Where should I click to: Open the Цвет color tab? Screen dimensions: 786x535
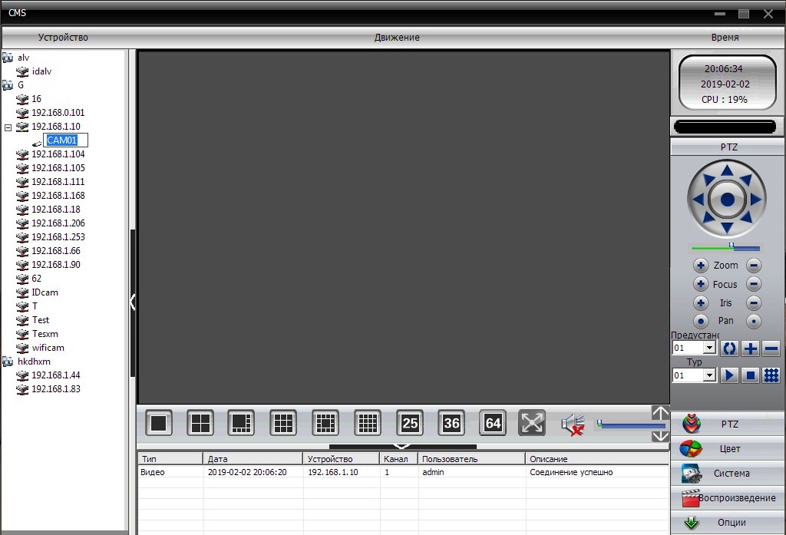click(x=728, y=449)
